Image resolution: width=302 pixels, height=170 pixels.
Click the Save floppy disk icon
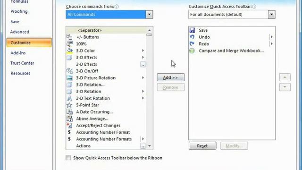pos(192,30)
